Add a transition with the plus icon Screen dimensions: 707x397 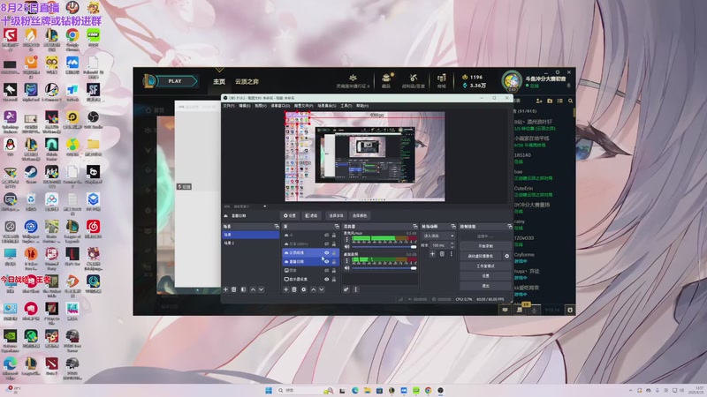pyautogui.click(x=432, y=254)
